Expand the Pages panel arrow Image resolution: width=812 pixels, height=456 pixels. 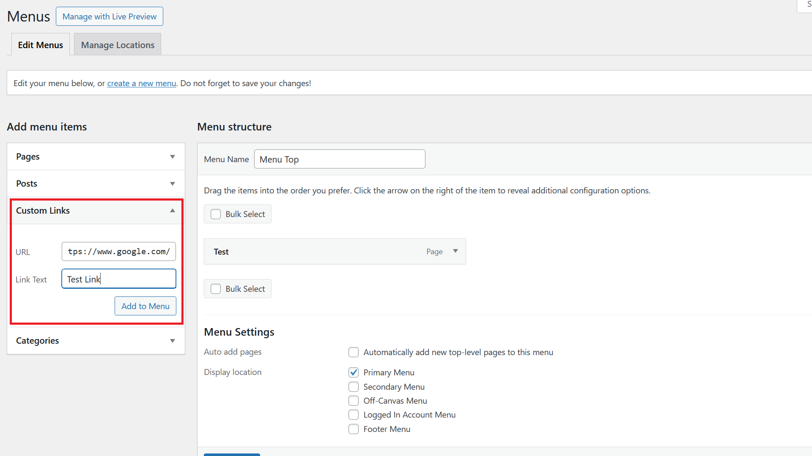[173, 157]
